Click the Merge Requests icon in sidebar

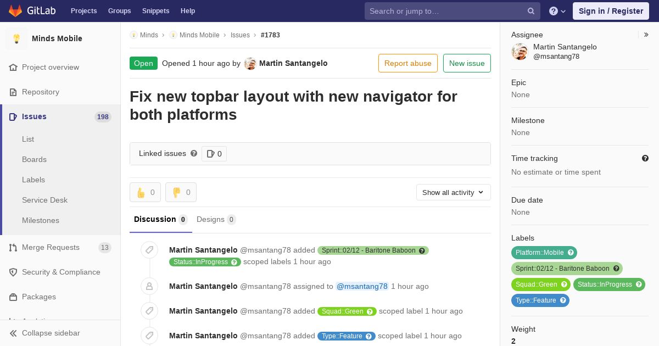click(x=13, y=247)
